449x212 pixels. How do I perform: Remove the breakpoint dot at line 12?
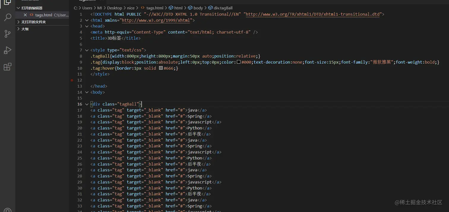tap(72, 80)
